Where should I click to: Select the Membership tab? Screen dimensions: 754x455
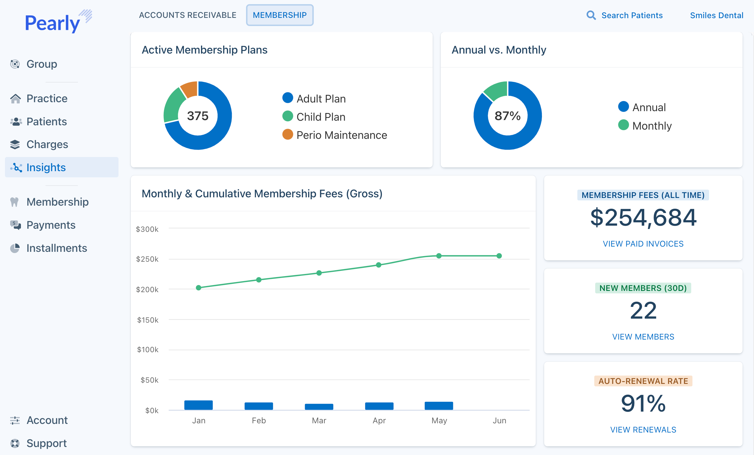(x=279, y=15)
